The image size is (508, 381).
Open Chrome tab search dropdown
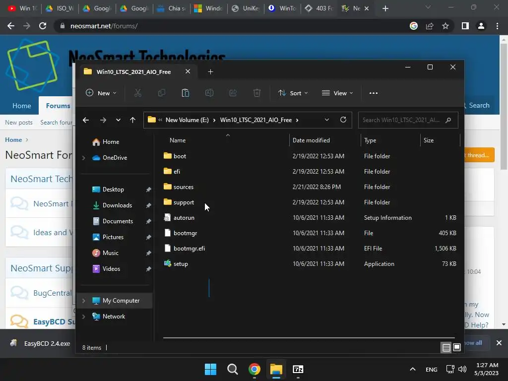tap(428, 7)
